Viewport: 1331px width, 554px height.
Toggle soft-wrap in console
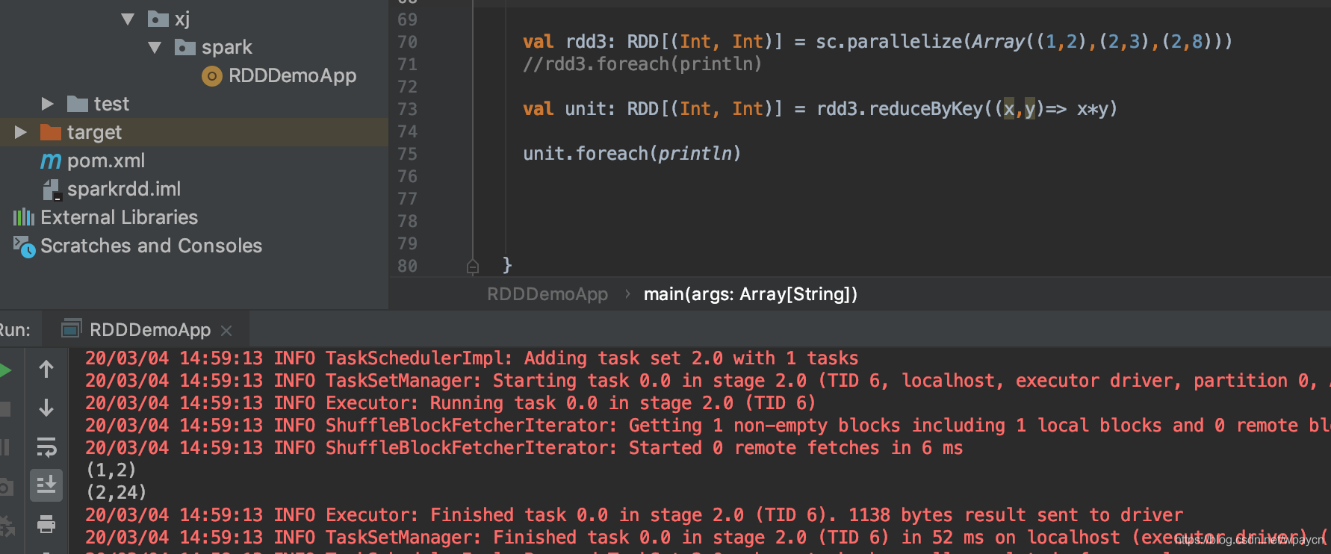(x=46, y=447)
